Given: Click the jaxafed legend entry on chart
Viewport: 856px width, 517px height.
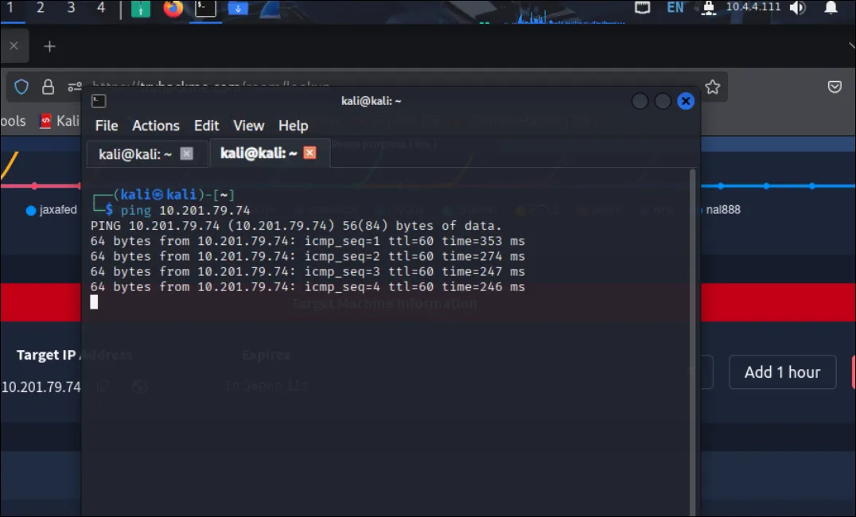Looking at the screenshot, I should click(x=52, y=210).
